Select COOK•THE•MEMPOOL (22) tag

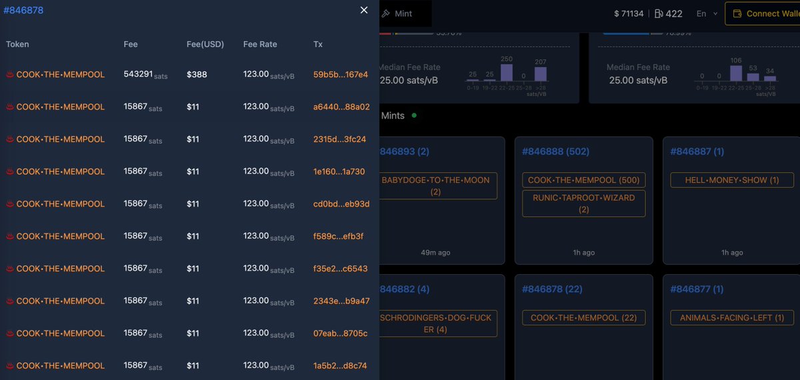[x=584, y=317]
